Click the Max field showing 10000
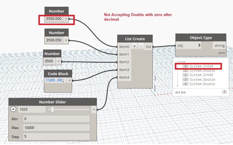The height and width of the screenshot is (145, 233). pos(56,128)
